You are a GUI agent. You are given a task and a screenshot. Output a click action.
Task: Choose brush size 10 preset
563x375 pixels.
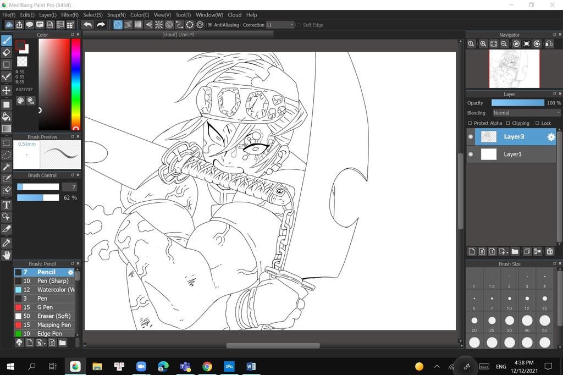509,299
